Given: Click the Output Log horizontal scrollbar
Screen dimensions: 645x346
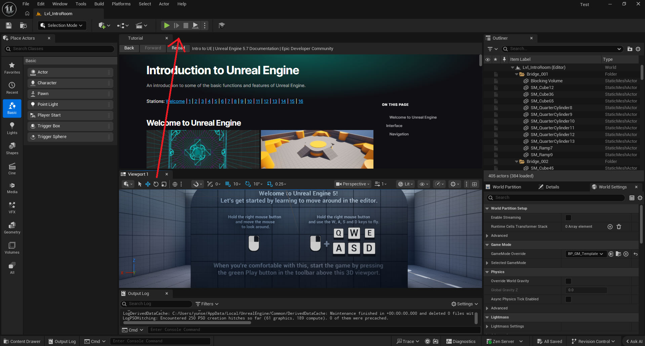Looking at the screenshot, I should coord(187,323).
